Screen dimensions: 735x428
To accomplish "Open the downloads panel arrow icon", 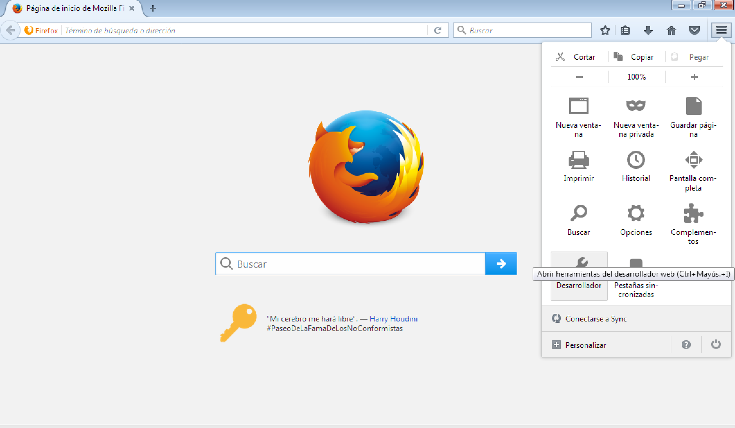I will [648, 30].
